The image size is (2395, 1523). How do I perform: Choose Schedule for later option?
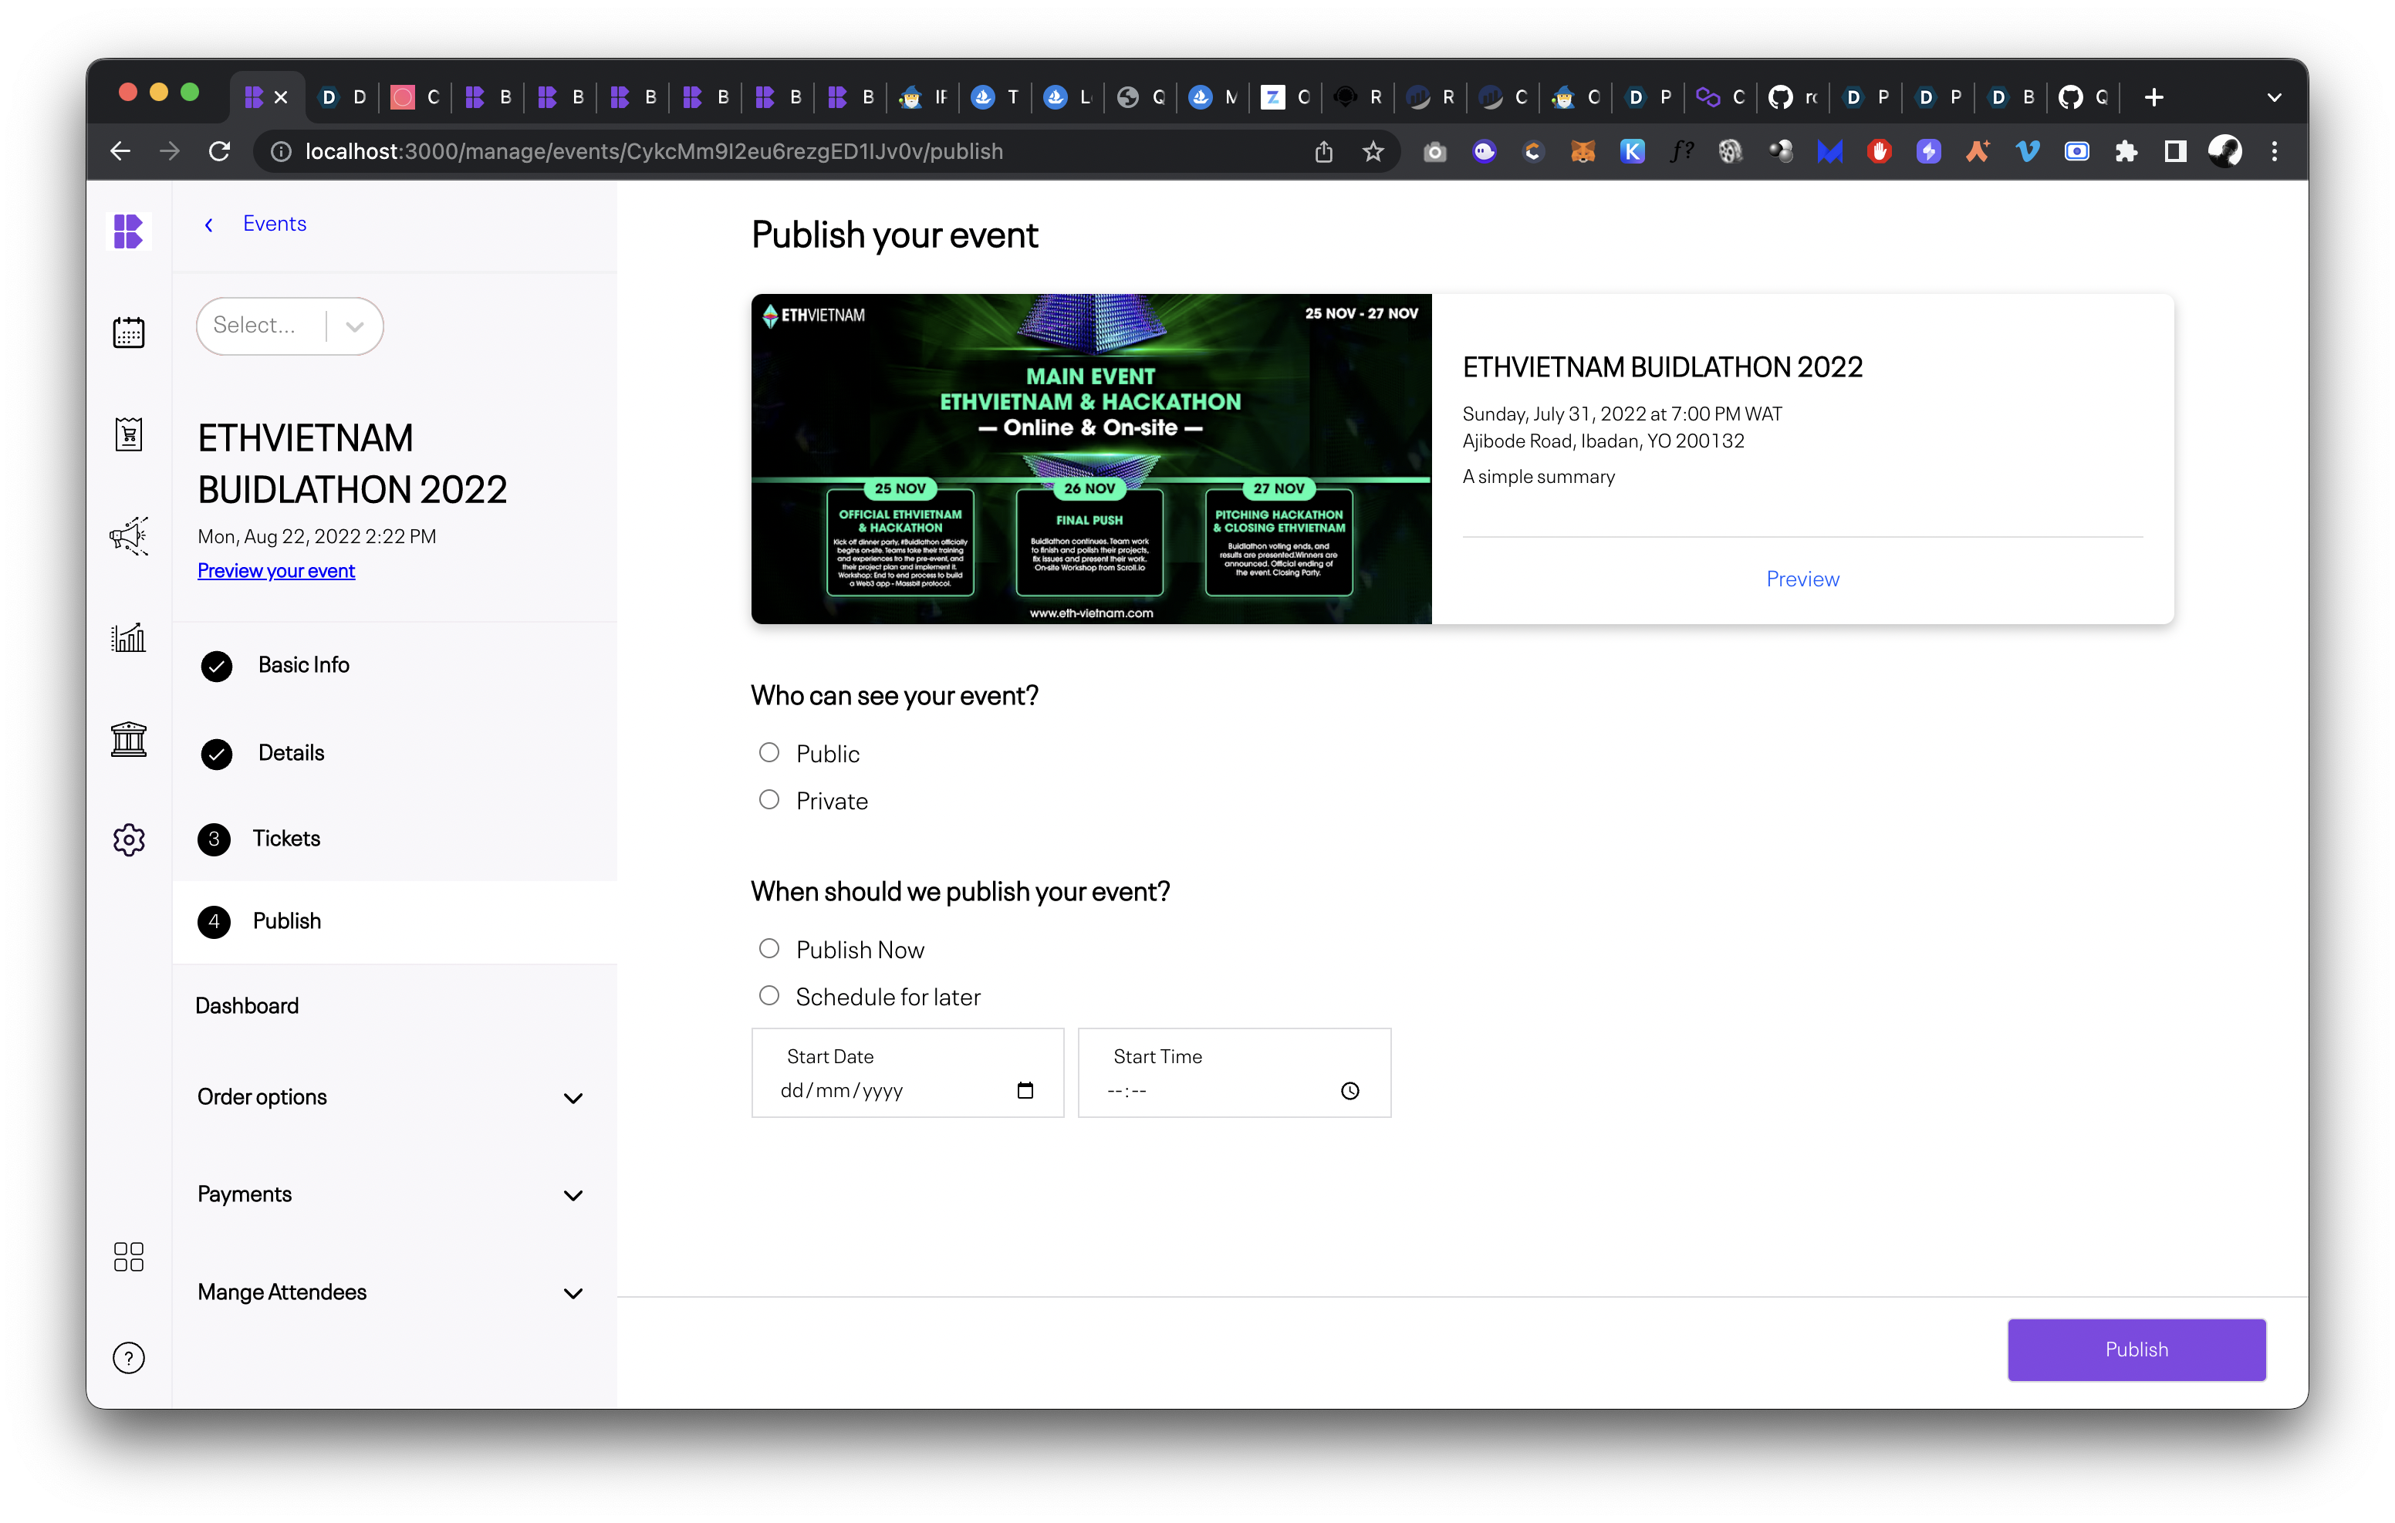pyautogui.click(x=768, y=996)
